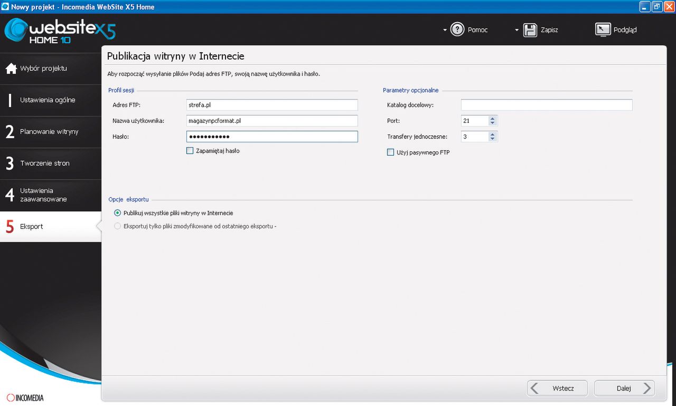Go to step 4 Ustawienia zaawansowane

point(51,195)
